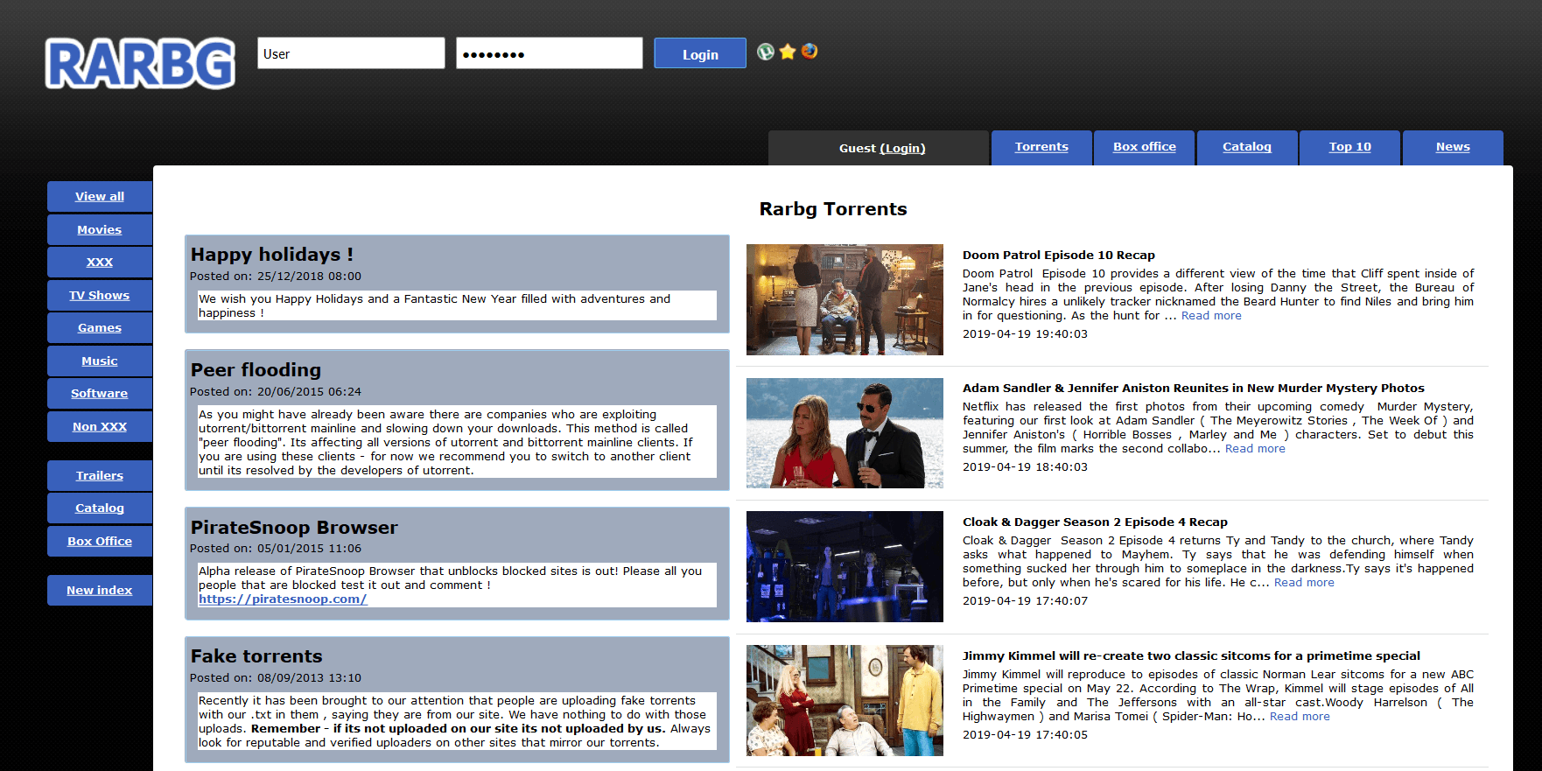Screen dimensions: 1542x771
Task: Click the Peer flooding post title
Action: [256, 370]
